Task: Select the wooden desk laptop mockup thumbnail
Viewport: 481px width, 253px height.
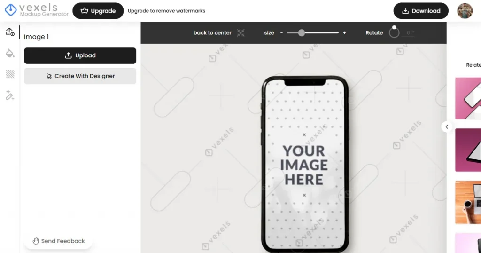Action: coord(468,203)
